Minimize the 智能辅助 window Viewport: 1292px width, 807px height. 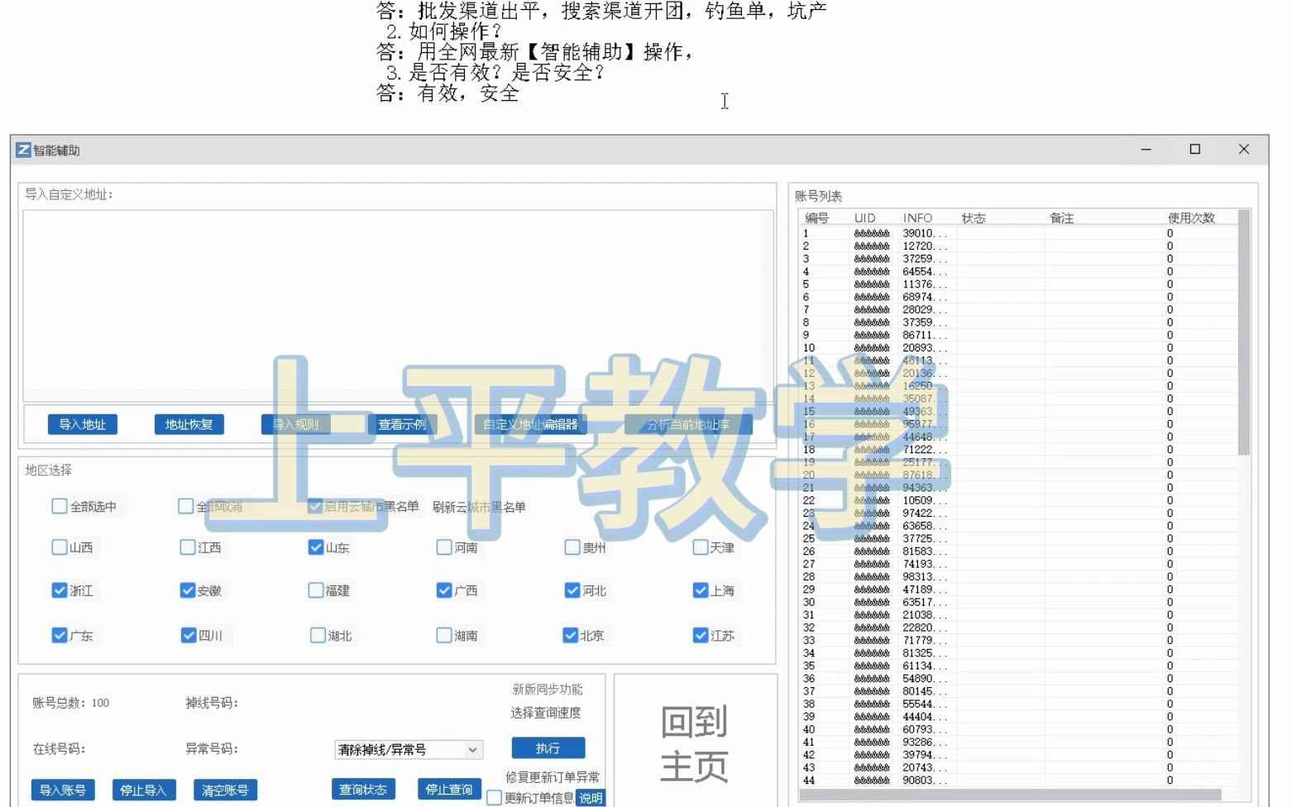point(1146,150)
